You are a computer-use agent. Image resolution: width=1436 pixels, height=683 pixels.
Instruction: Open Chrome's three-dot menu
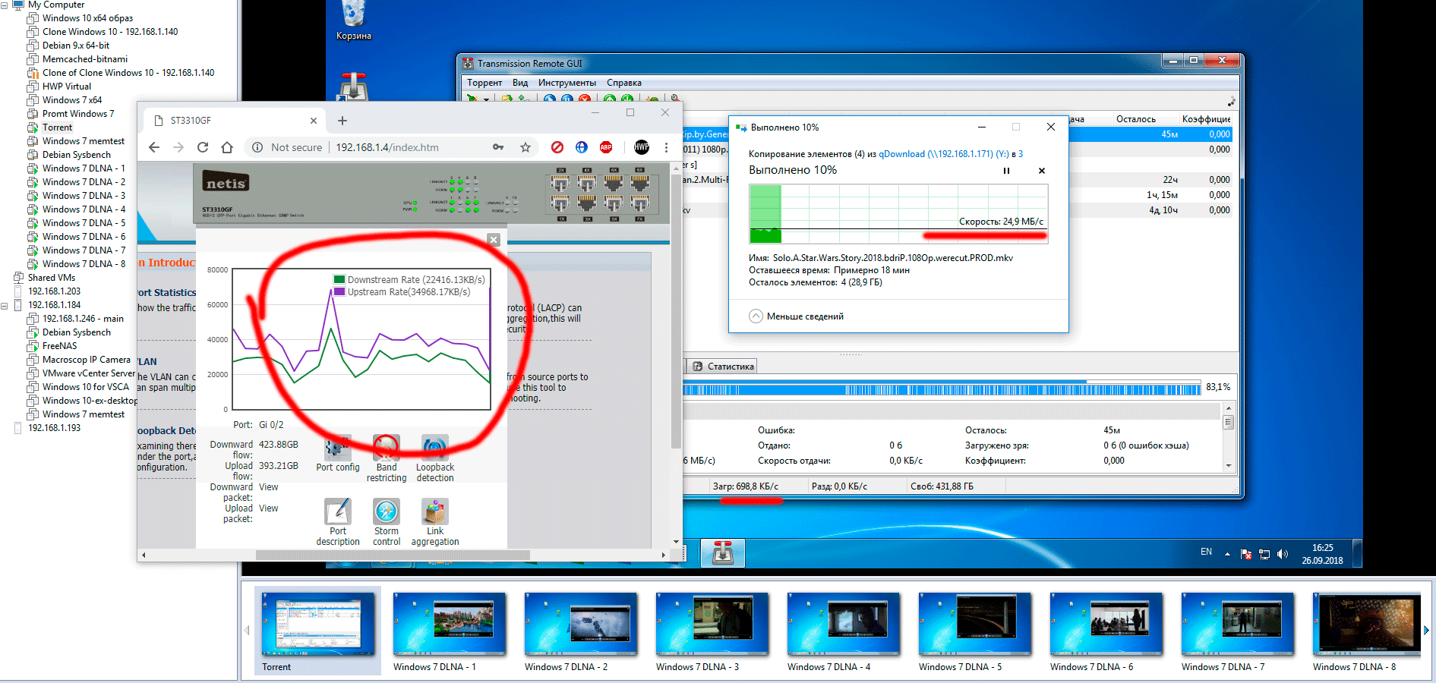(x=666, y=147)
